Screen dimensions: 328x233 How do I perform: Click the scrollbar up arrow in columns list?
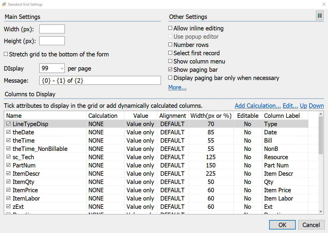point(321,114)
